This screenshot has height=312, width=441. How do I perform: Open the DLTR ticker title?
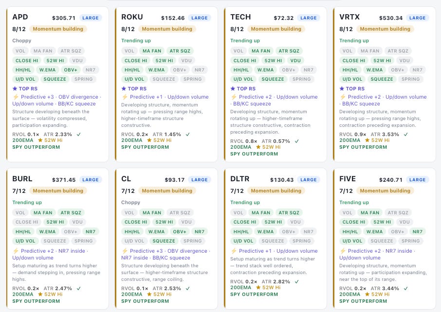tap(239, 179)
